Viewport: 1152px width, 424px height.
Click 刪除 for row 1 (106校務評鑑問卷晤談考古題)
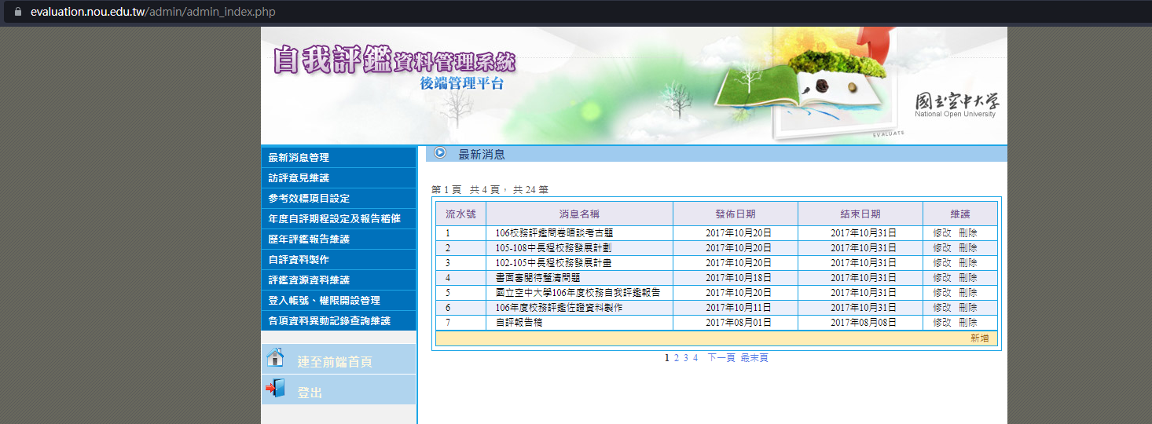[x=968, y=233]
